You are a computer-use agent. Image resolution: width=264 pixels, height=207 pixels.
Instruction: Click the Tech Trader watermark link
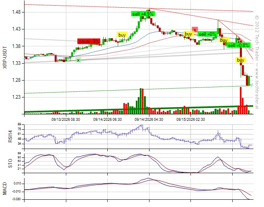(257, 62)
